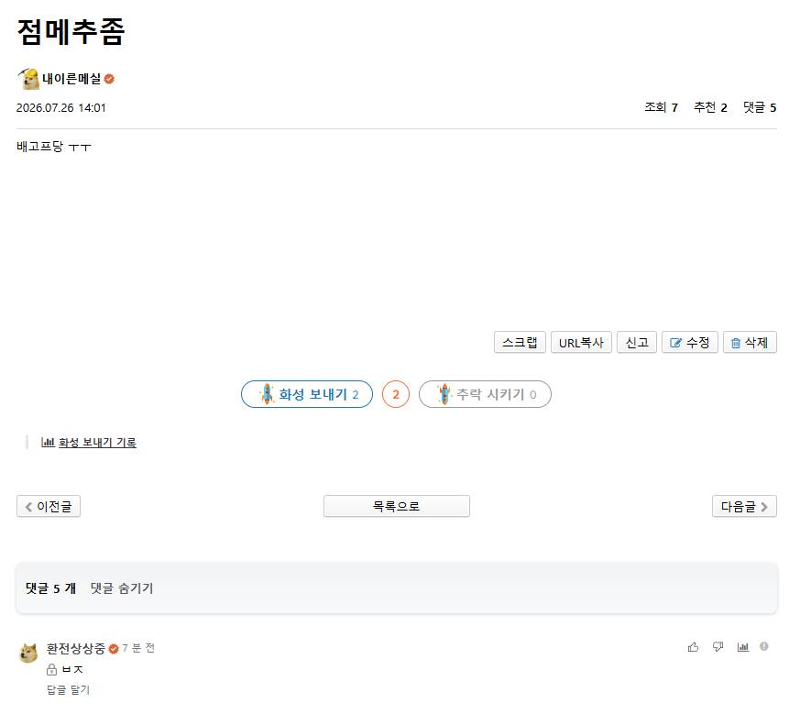Click the 댓글 5 개 heading
Screen dimensions: 789x703
[50, 588]
